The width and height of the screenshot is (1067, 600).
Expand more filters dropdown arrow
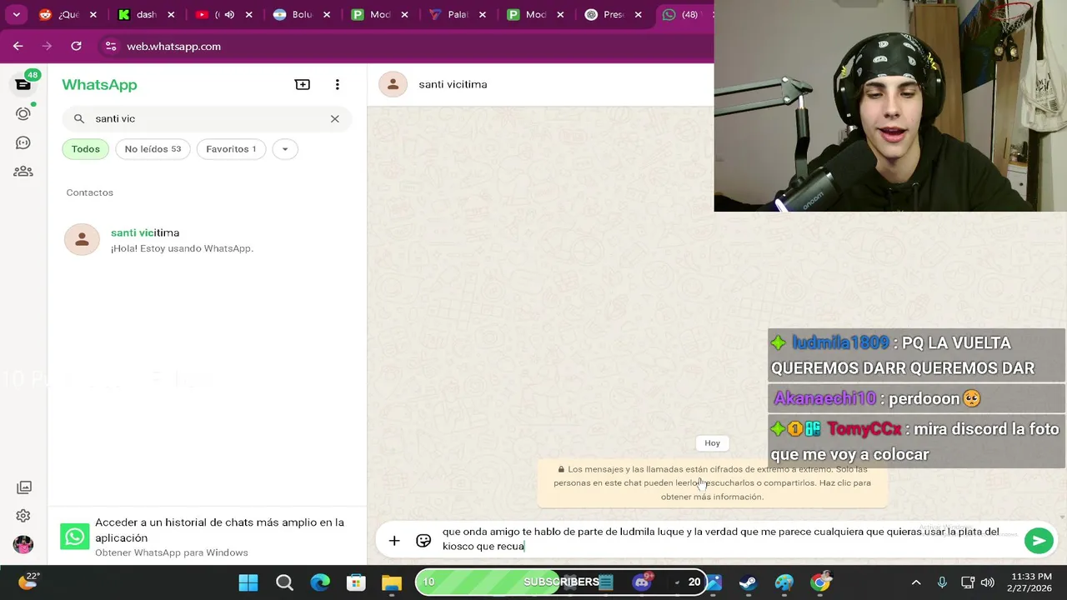click(x=284, y=148)
